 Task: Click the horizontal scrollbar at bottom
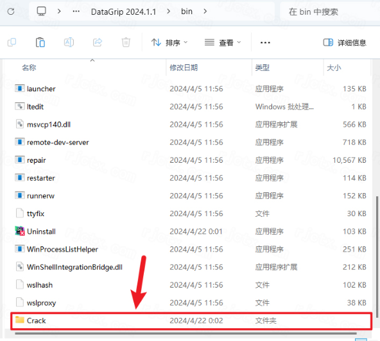point(186,333)
